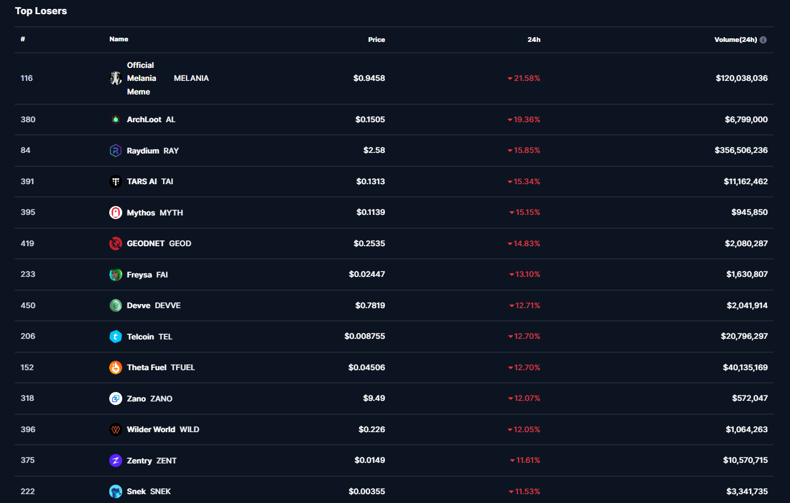Image resolution: width=790 pixels, height=503 pixels.
Task: Click the Theta Fuel coin icon
Action: tap(116, 367)
